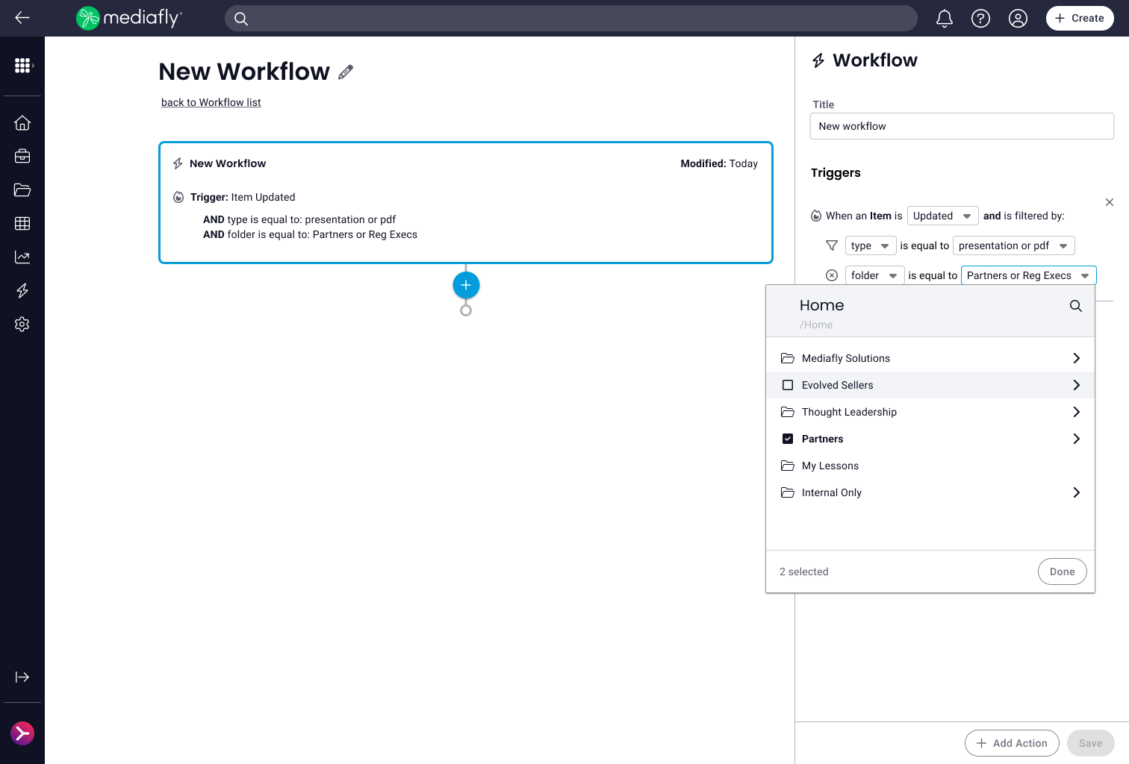Open the folder filter field dropdown
1129x764 pixels.
[874, 275]
